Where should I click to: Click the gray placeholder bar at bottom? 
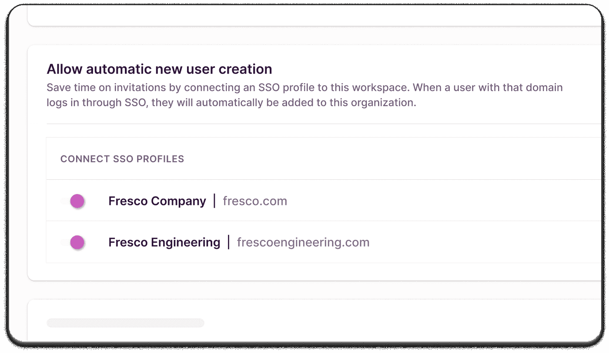pos(125,322)
